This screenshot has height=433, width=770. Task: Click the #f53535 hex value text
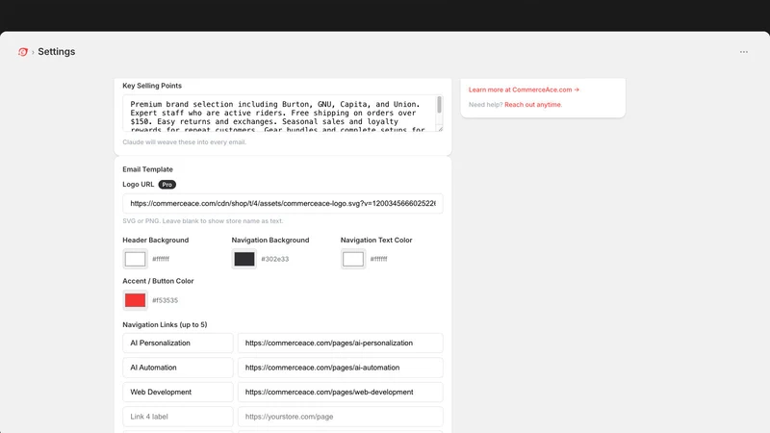point(165,300)
